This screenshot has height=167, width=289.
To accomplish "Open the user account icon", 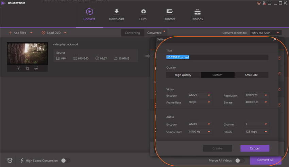I will (x=264, y=3).
